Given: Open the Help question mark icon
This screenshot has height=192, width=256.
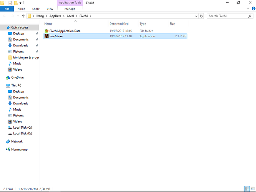Looking at the screenshot, I should (x=254, y=9).
